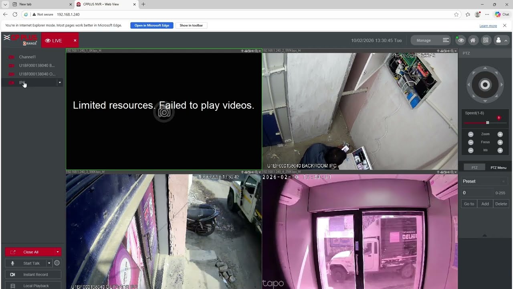Open the iris with the Iris plus
Screen dimensions: 513x289
(500, 150)
